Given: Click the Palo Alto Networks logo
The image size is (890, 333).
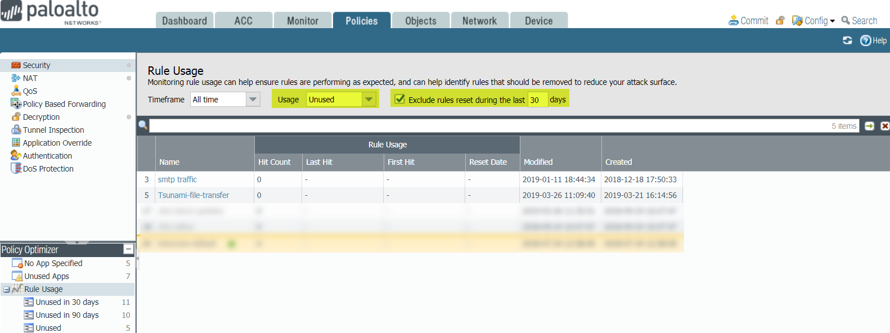Looking at the screenshot, I should [x=50, y=12].
